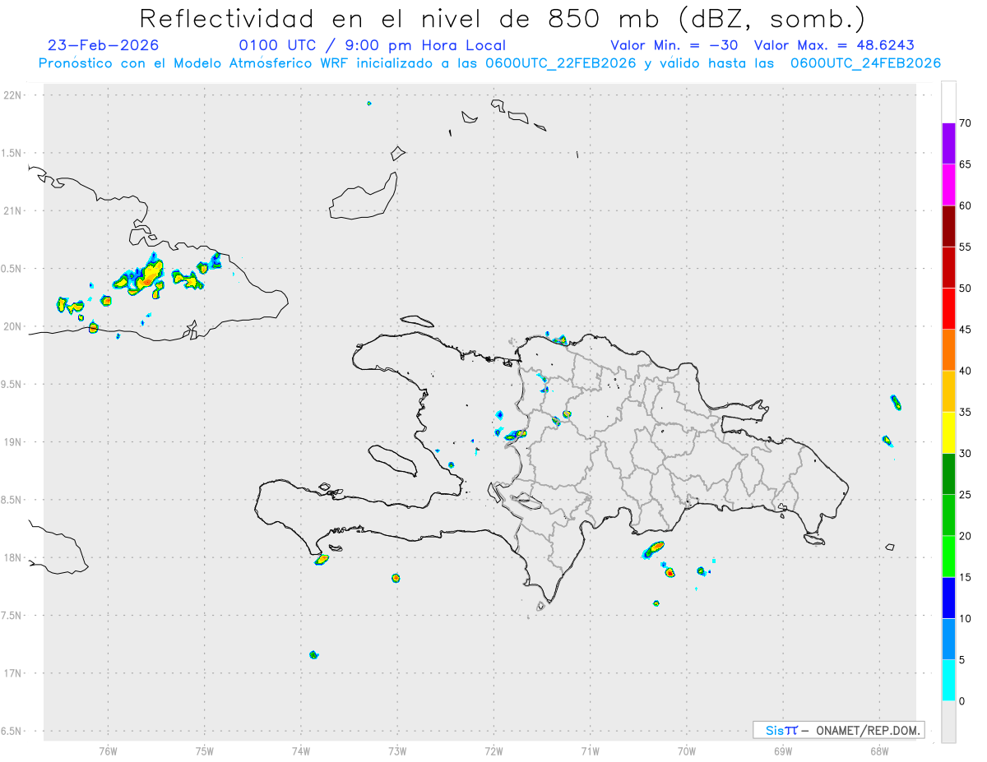Click the latitude label "18N"
This screenshot has height=762, width=987.
(x=13, y=558)
